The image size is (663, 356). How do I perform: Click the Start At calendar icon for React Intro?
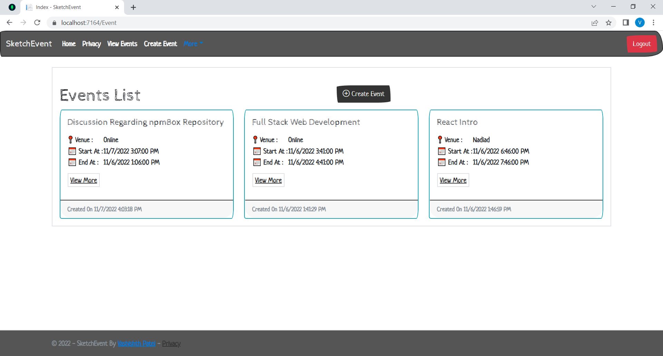(x=442, y=151)
